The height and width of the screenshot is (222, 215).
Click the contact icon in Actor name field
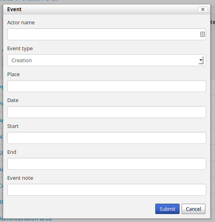point(202,34)
